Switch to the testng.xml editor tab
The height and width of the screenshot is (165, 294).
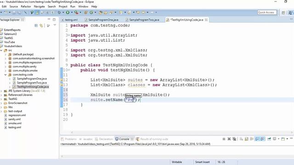(x=69, y=20)
